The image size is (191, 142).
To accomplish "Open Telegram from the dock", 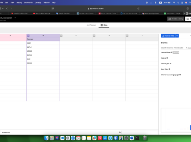I will [x=110, y=138].
